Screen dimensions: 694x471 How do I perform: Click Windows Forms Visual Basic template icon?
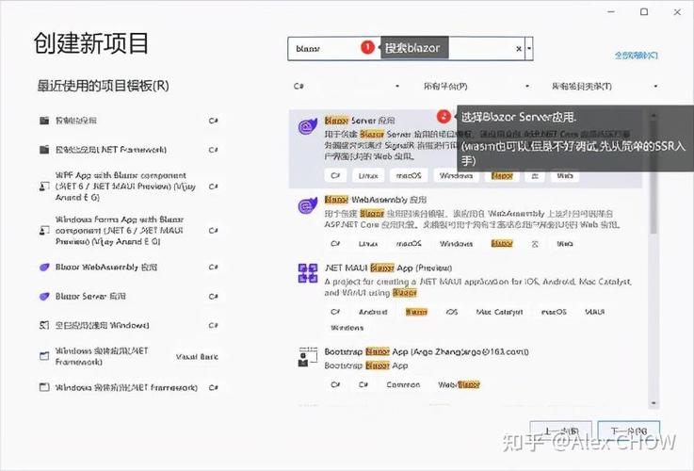(x=44, y=356)
